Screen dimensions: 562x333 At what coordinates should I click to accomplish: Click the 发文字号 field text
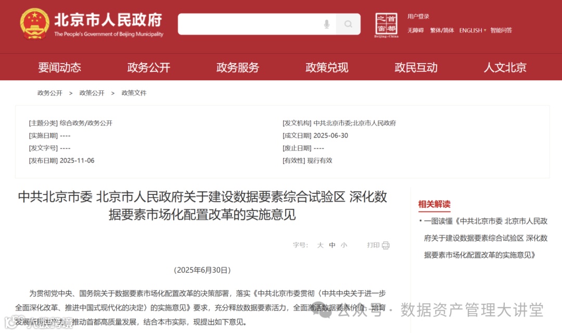click(x=50, y=148)
